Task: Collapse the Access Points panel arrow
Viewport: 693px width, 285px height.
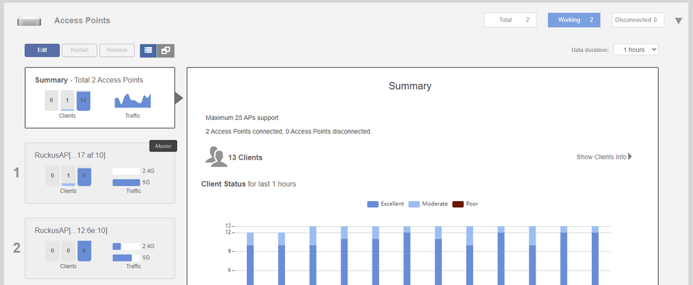Action: click(678, 21)
